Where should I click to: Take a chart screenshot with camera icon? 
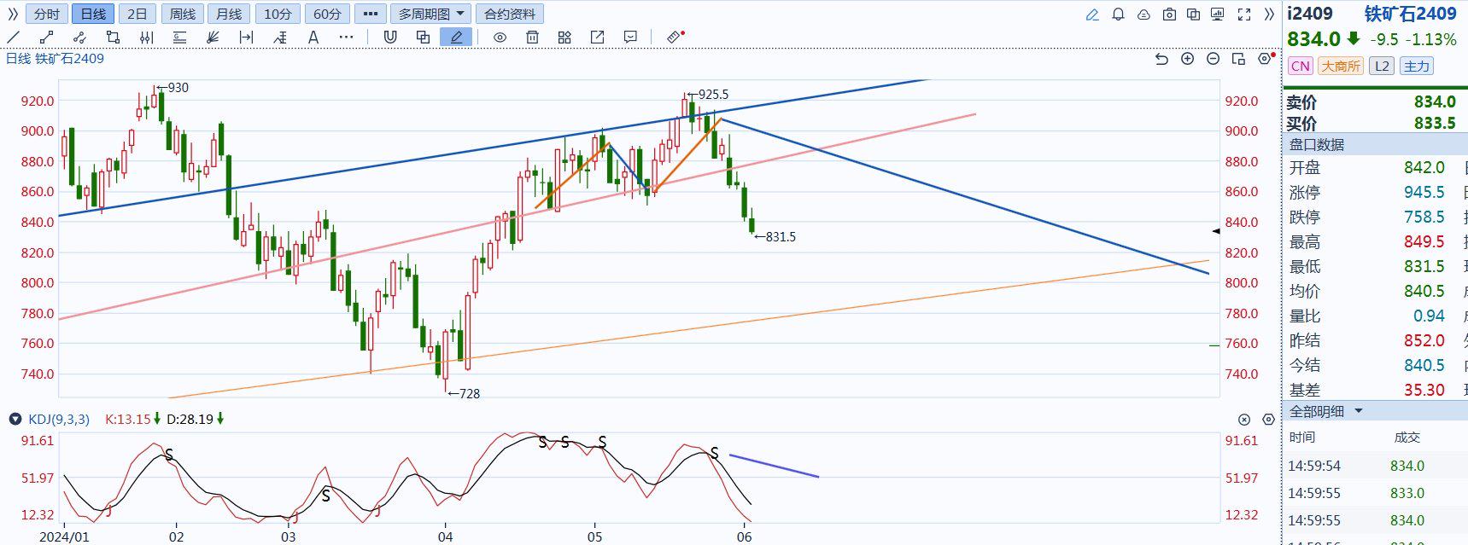point(1169,14)
